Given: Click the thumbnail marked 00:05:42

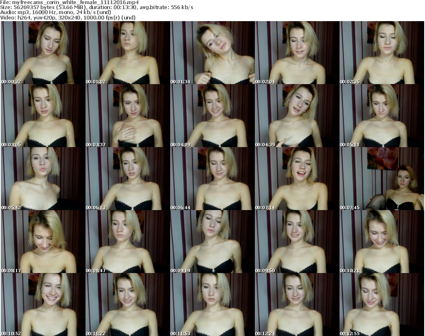Looking at the screenshot, I should (x=42, y=179).
